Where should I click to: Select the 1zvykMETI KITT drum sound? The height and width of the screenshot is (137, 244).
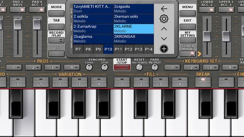pos(93,9)
